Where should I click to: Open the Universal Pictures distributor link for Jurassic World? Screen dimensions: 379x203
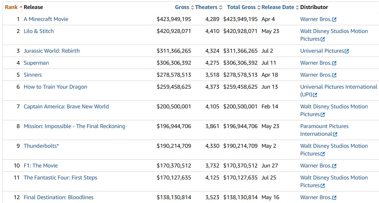(322, 51)
